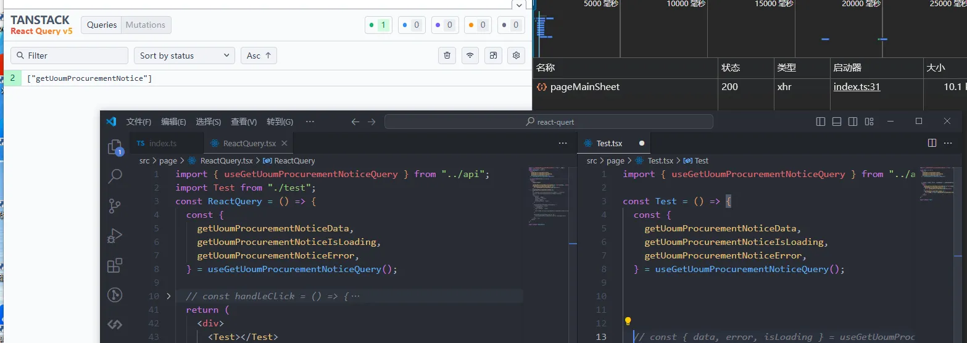
Task: Sort network table by 状态 column
Action: click(746, 68)
